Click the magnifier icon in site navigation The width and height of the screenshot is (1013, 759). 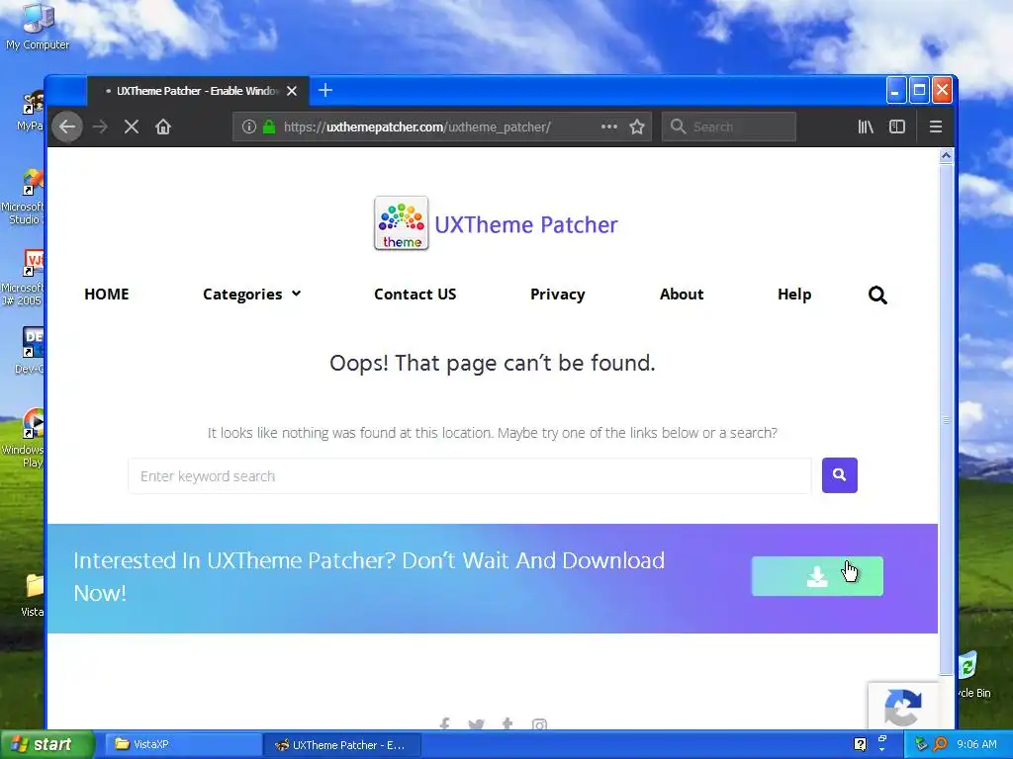tap(877, 295)
